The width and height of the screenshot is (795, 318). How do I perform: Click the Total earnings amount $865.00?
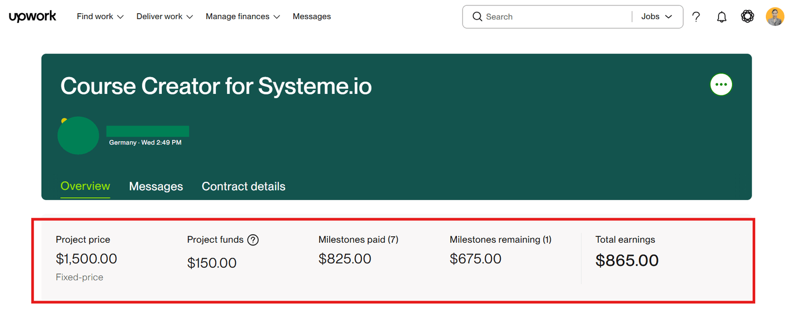tap(626, 260)
